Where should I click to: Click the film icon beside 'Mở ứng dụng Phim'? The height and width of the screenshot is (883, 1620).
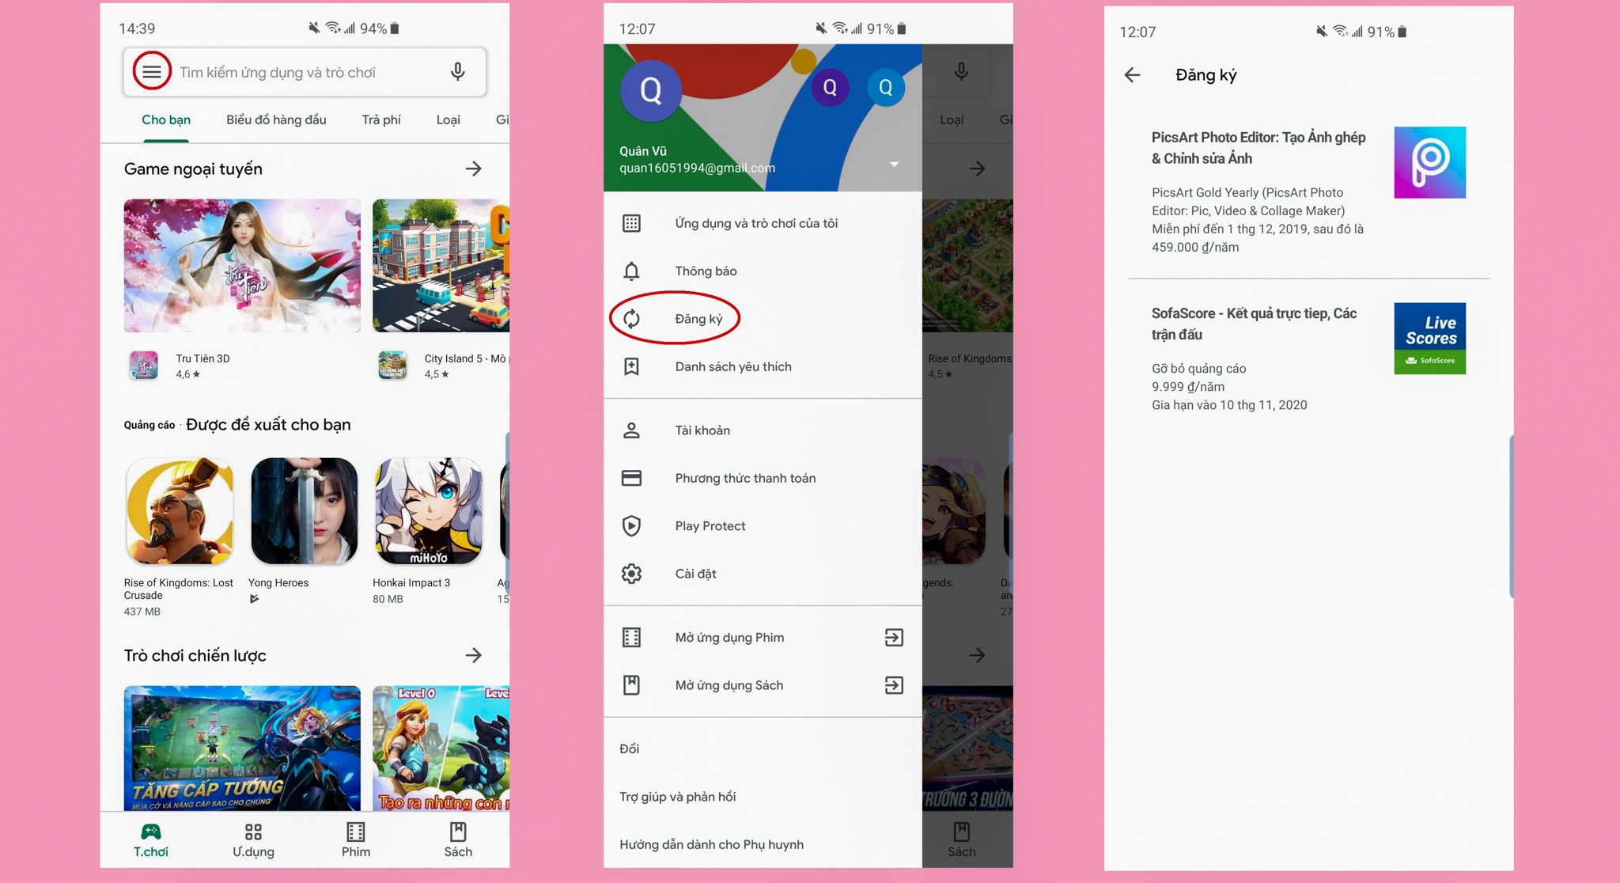(x=631, y=638)
